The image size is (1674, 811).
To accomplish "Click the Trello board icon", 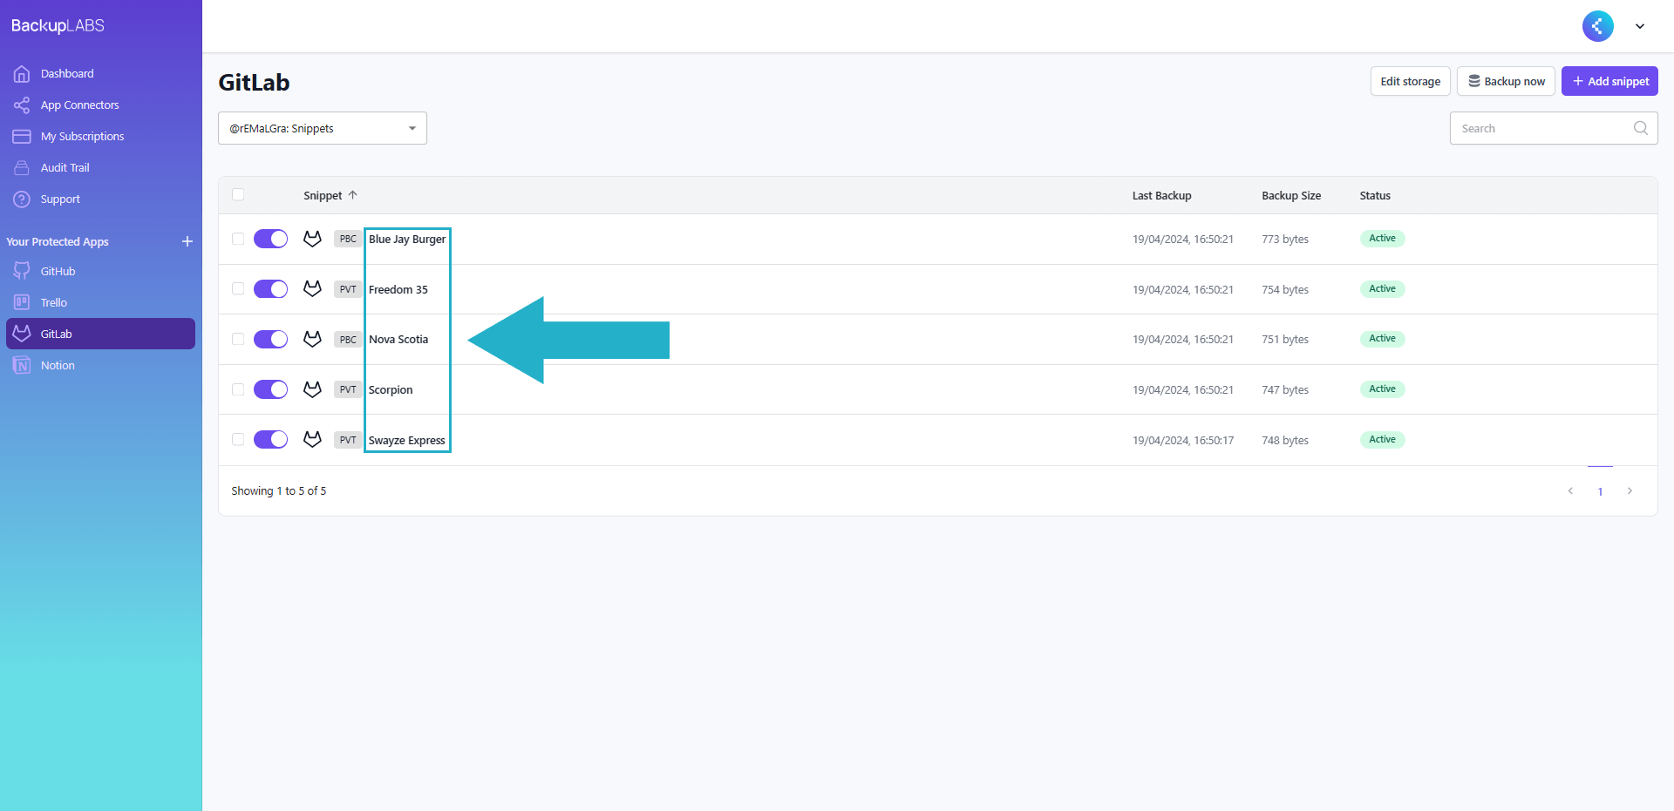I will click(22, 302).
